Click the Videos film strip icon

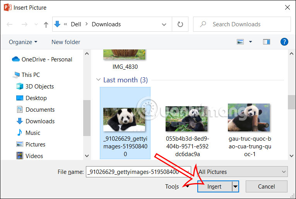[x=20, y=156]
